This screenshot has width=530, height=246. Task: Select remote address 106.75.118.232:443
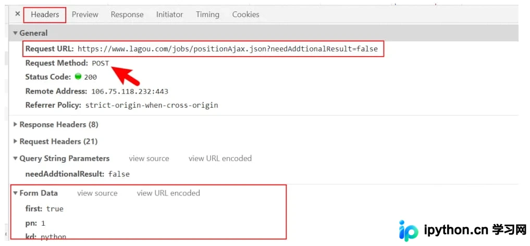pos(130,92)
